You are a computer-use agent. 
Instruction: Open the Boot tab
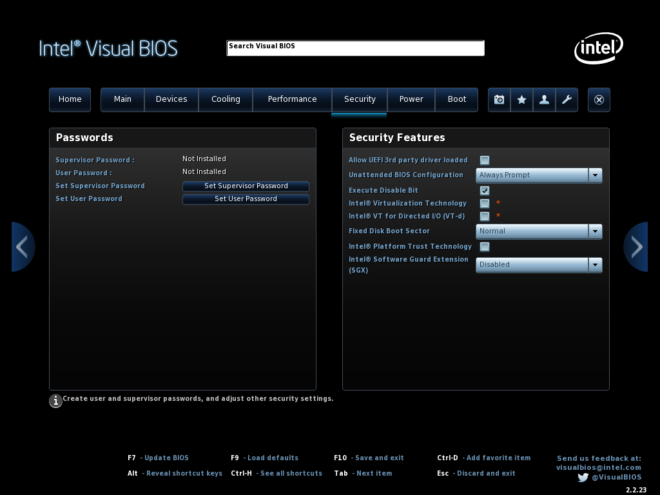456,99
